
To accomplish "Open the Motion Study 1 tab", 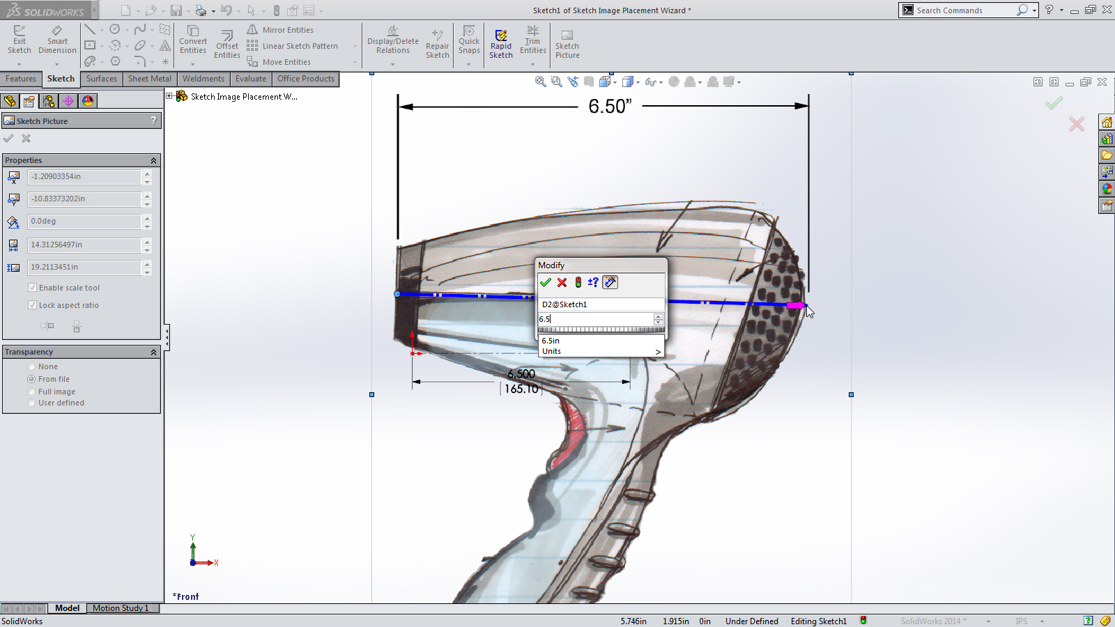I will click(x=122, y=607).
